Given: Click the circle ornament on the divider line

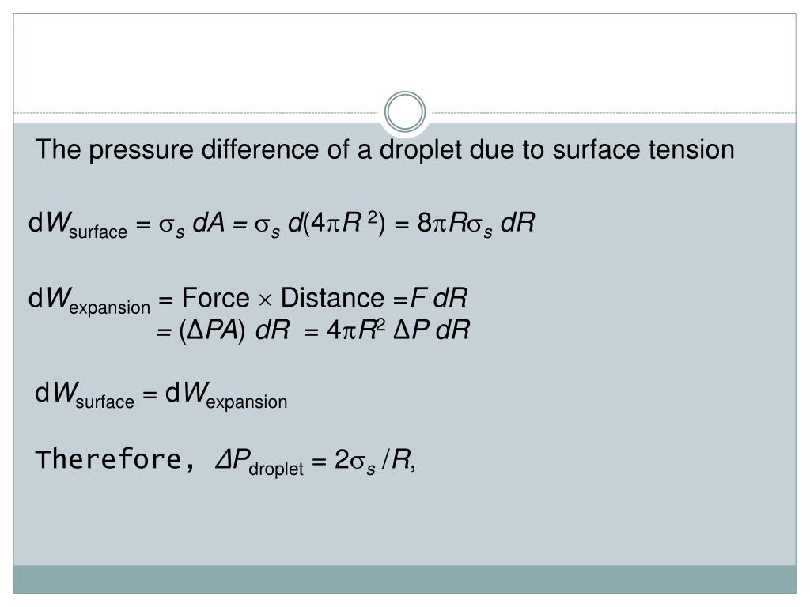Looking at the screenshot, I should (x=405, y=111).
